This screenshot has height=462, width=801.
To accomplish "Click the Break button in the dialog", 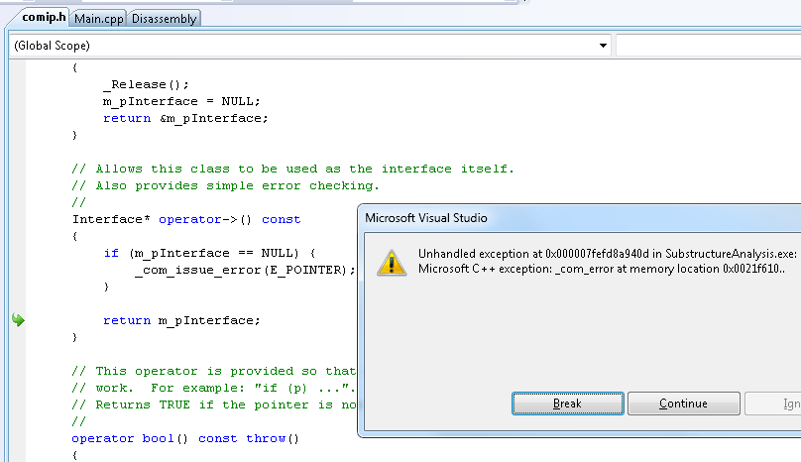I will tap(568, 404).
